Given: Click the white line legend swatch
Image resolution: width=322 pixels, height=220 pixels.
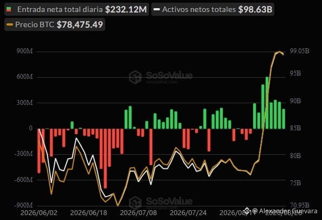Looking at the screenshot, I should 157,9.
